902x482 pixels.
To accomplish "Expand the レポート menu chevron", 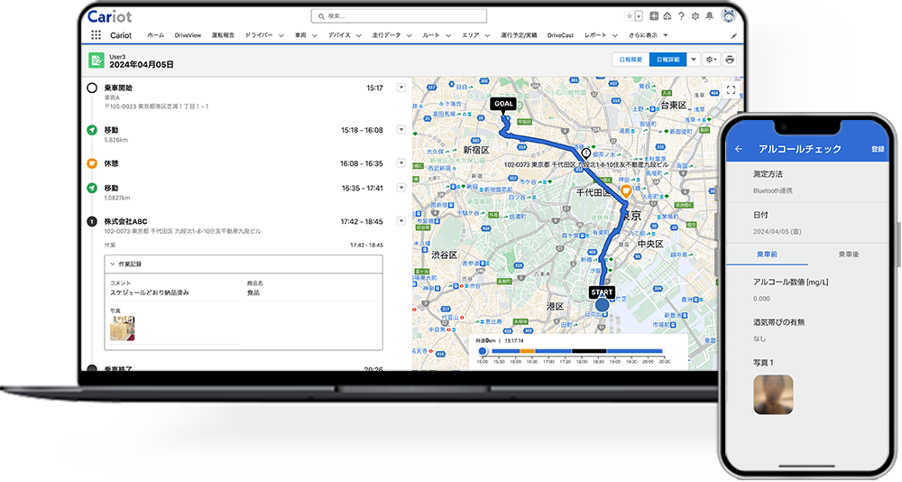I will [x=614, y=36].
